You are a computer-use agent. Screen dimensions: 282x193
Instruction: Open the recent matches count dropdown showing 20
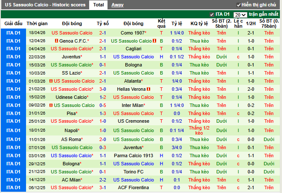coord(240,15)
